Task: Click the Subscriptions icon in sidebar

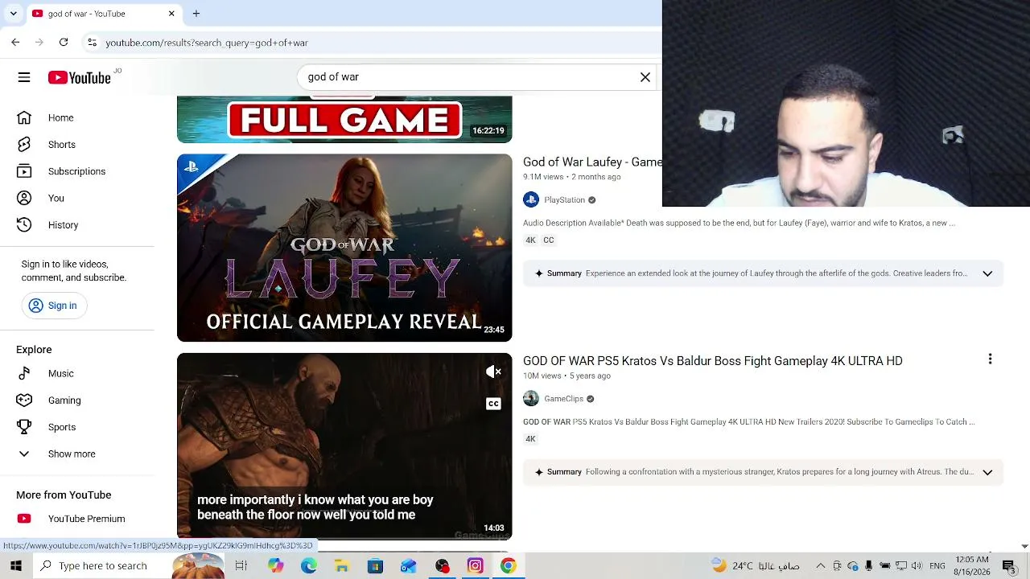Action: tap(24, 171)
